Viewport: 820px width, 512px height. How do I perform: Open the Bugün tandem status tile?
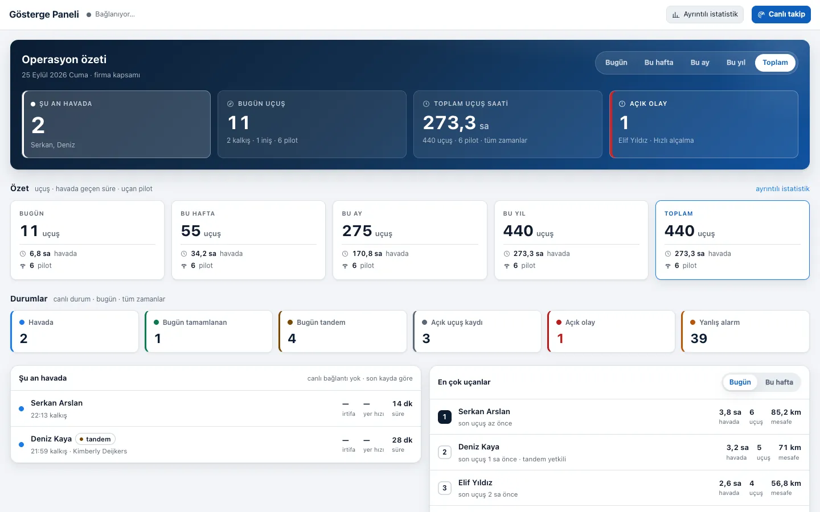[x=343, y=331]
